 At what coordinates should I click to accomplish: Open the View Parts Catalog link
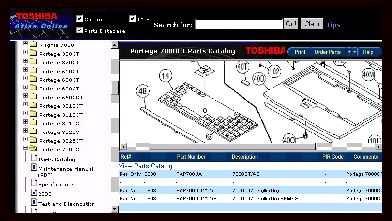[146, 166]
